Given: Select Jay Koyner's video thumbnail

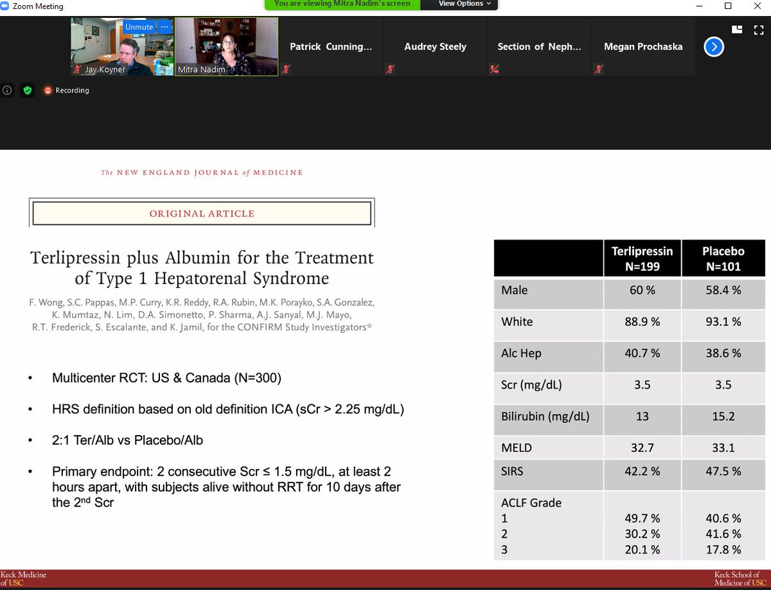Looking at the screenshot, I should tap(121, 47).
